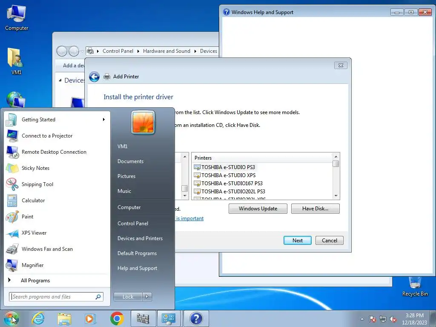Viewport: 436px width, 327px height.
Task: Click Next in Add Printer wizard
Action: click(298, 241)
